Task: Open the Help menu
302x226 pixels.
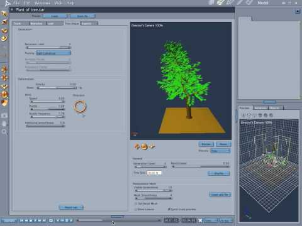Action: pos(70,3)
